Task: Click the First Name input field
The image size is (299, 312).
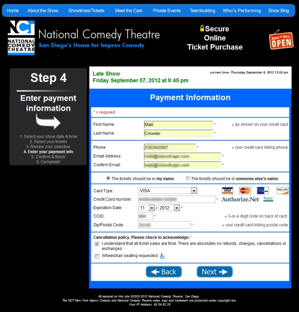Action: (x=178, y=125)
